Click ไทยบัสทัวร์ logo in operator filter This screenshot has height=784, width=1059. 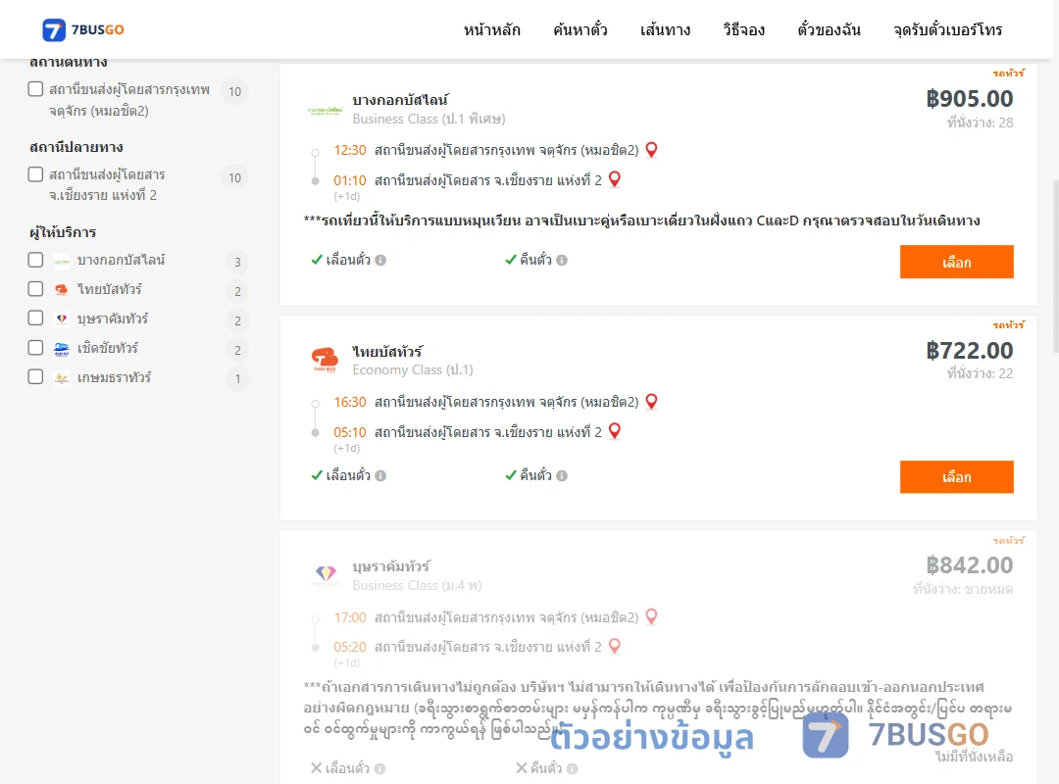coord(62,290)
